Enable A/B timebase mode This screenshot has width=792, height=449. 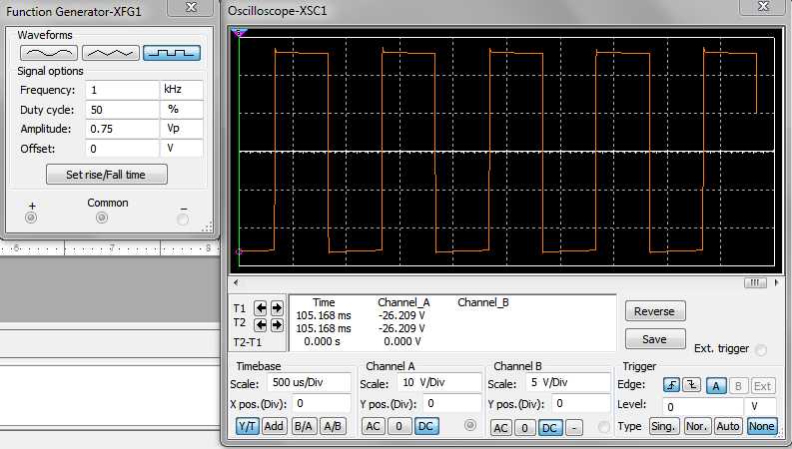[x=333, y=426]
